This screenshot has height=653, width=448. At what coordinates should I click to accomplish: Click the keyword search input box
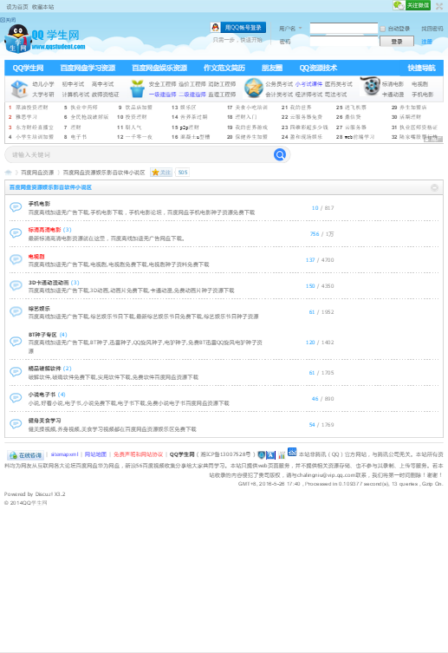click(140, 154)
